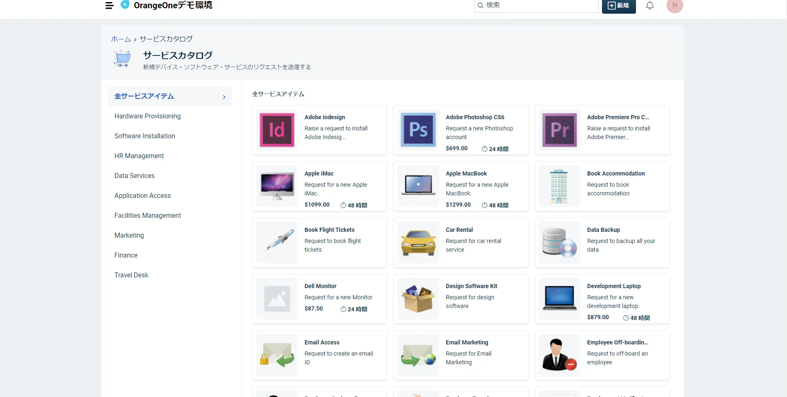Image resolution: width=787 pixels, height=397 pixels.
Task: Click clock icon on Development Laptop card
Action: pos(626,318)
